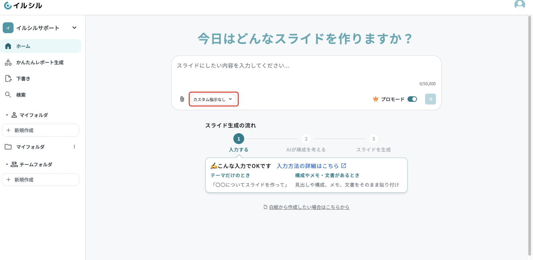Click the 下書き draft document icon

tap(8, 78)
